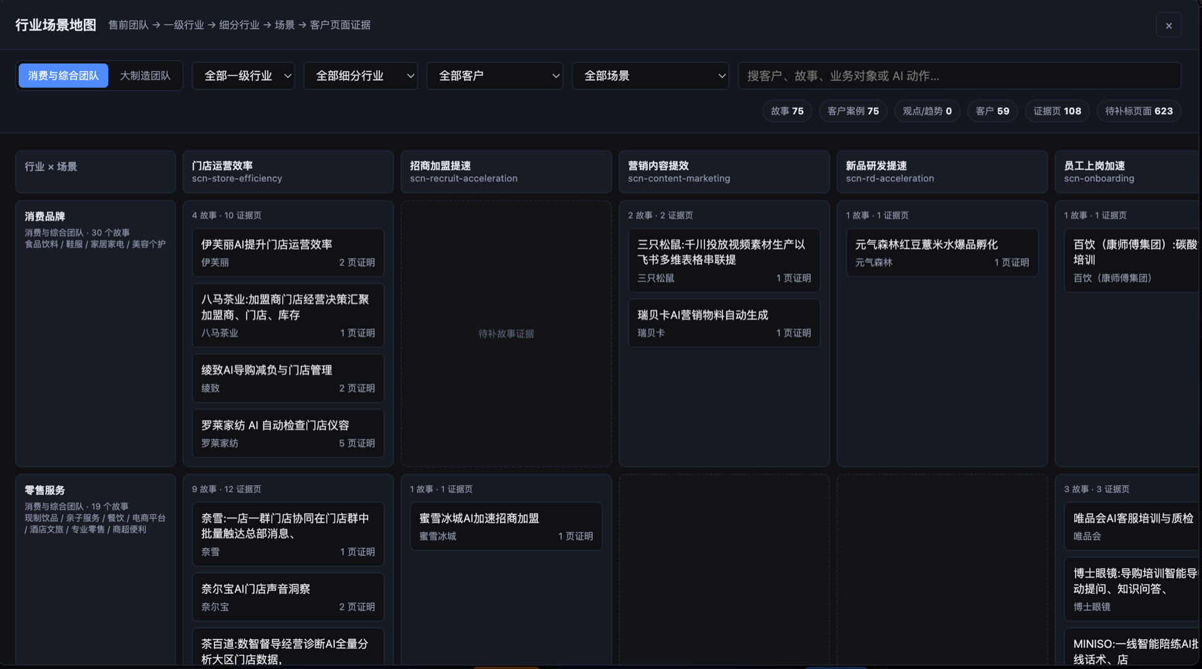1202x669 pixels.
Task: Switch to 消费与综合团队 tab
Action: pos(63,76)
